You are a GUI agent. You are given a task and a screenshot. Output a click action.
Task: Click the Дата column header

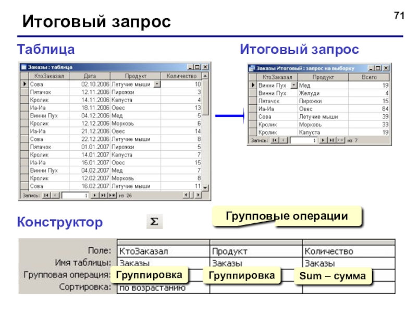click(90, 76)
